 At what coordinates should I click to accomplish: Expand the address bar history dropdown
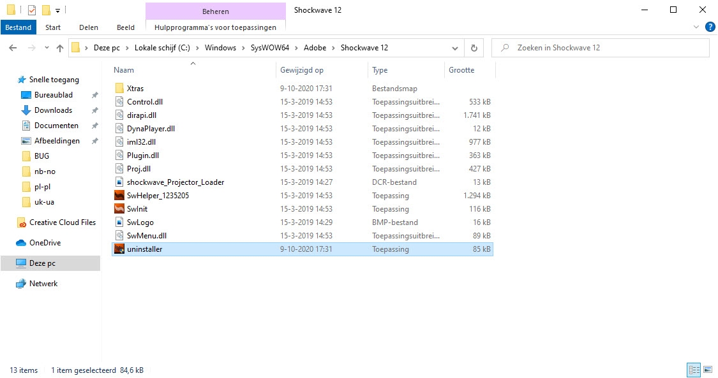[x=454, y=48]
